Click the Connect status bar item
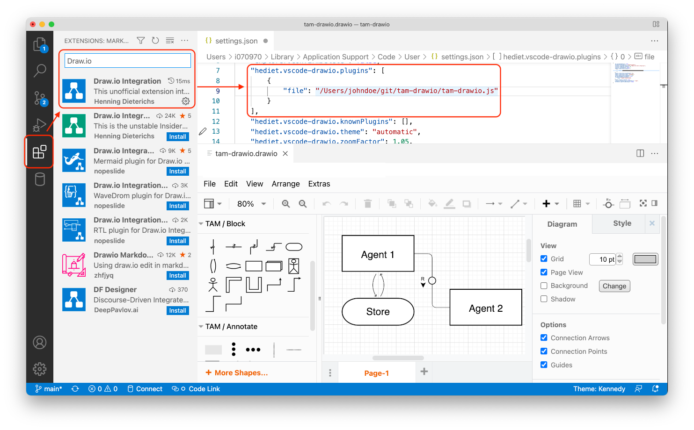This screenshot has height=430, width=694. click(x=145, y=389)
